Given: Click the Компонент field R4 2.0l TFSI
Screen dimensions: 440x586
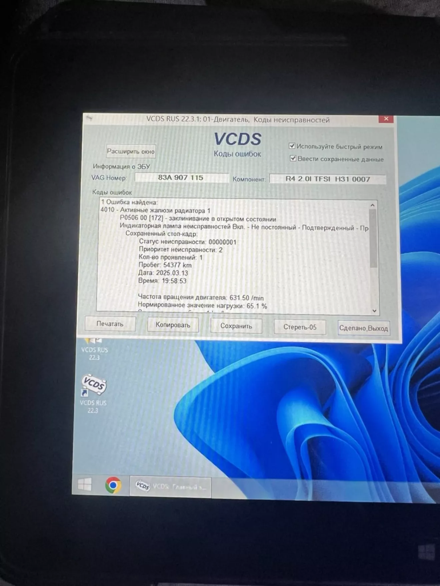Looking at the screenshot, I should click(x=328, y=179).
